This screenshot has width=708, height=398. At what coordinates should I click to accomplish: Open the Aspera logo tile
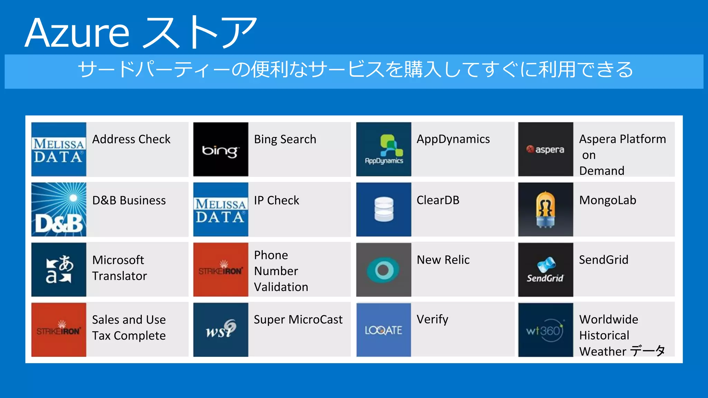tap(546, 149)
